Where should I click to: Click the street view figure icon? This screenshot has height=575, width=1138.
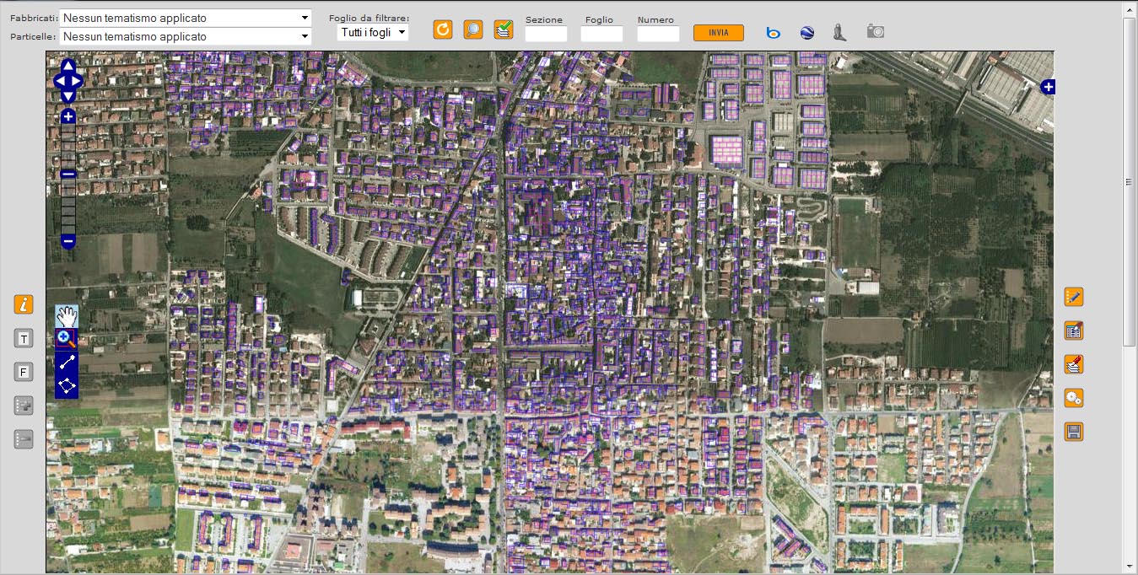[x=839, y=32]
